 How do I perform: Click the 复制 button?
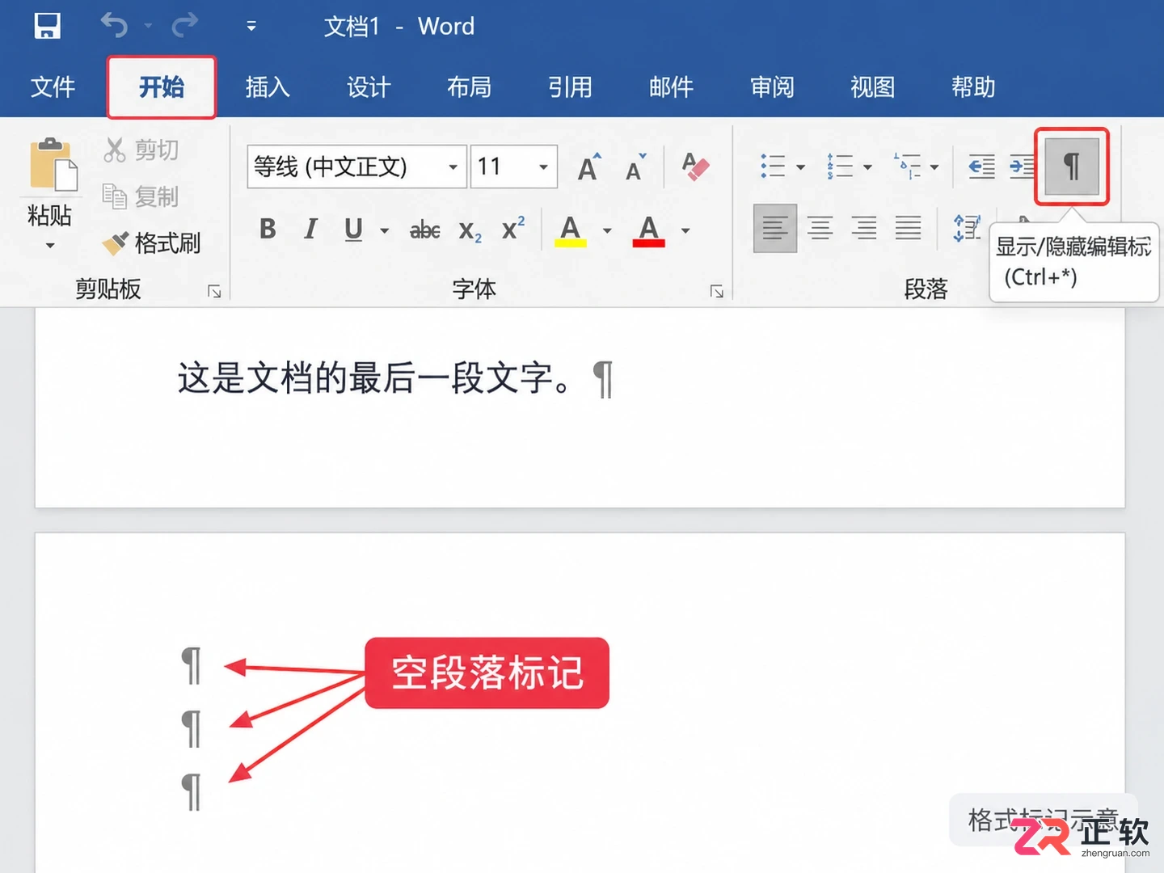141,196
